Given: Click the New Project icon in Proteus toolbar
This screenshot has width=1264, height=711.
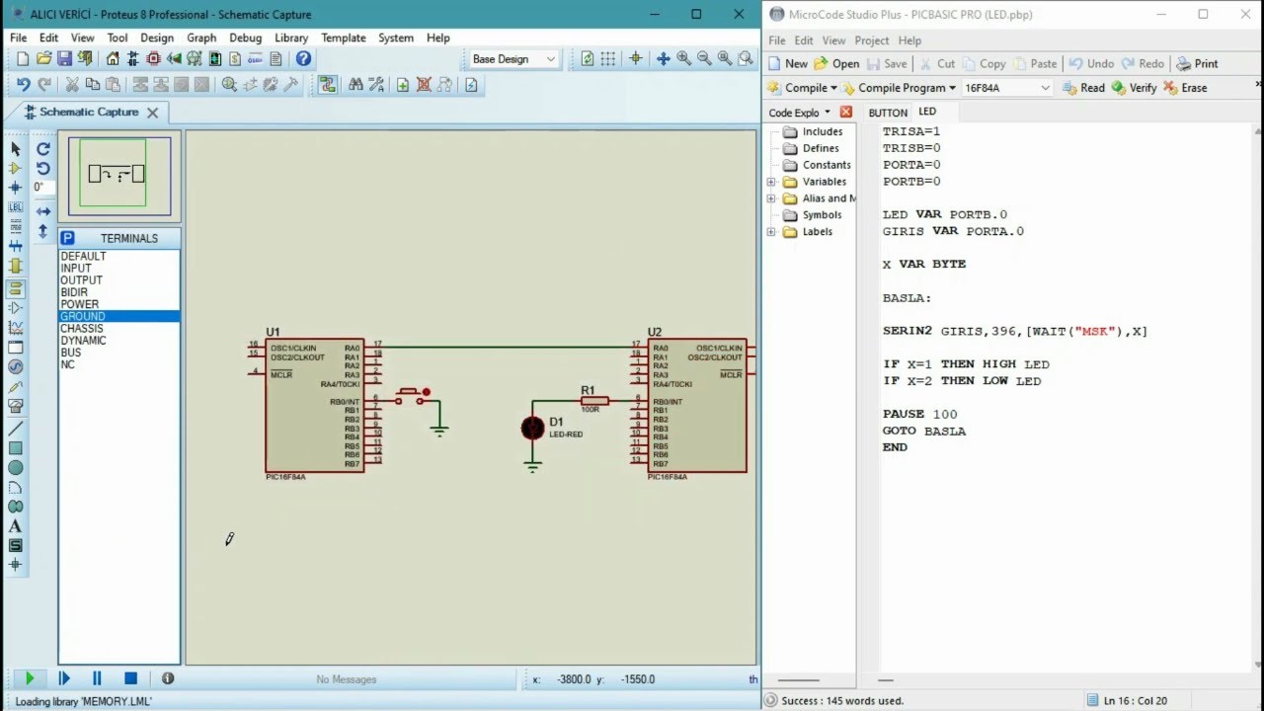Looking at the screenshot, I should pyautogui.click(x=22, y=59).
